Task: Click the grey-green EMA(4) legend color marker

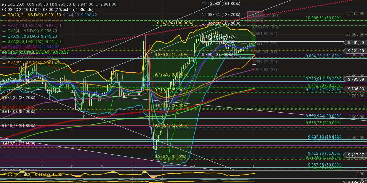Action: [x=4, y=31]
